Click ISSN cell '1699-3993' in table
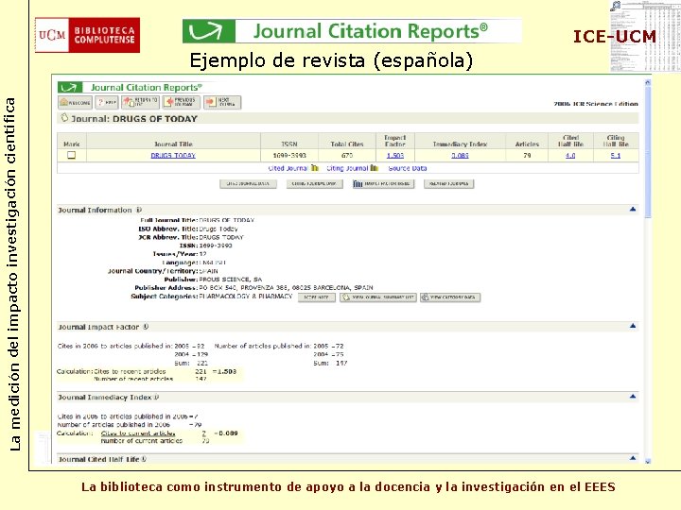Screen dimensions: 681x510 pyautogui.click(x=289, y=155)
